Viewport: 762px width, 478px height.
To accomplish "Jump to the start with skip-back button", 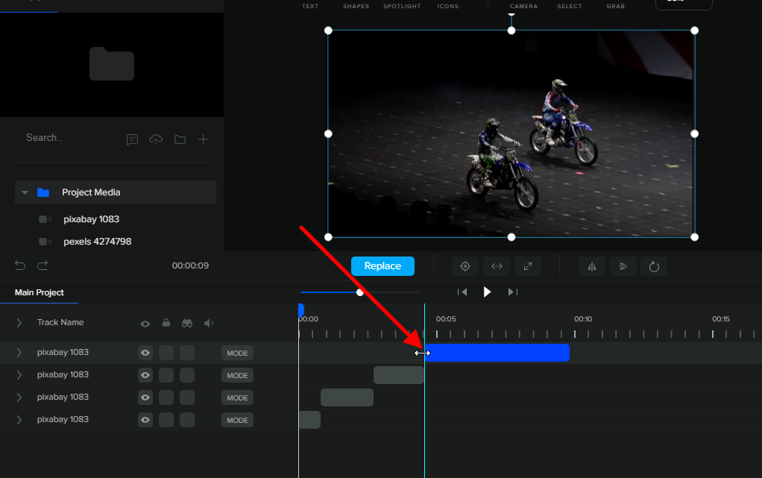I will pos(462,292).
